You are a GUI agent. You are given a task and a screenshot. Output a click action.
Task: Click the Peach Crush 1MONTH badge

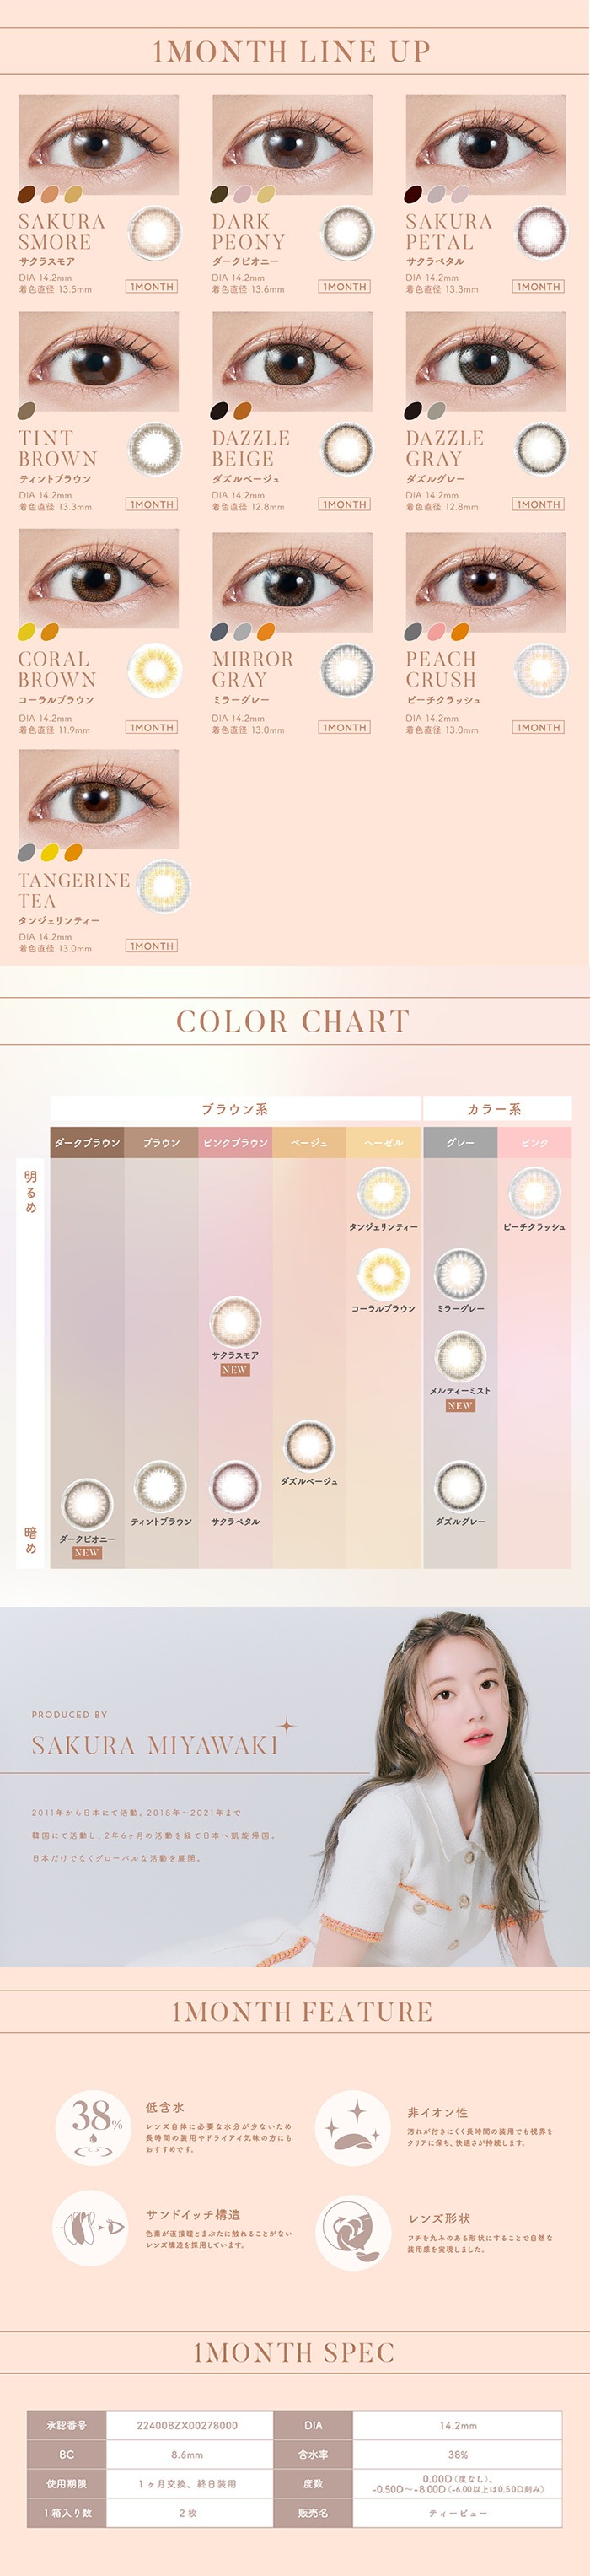(x=538, y=727)
